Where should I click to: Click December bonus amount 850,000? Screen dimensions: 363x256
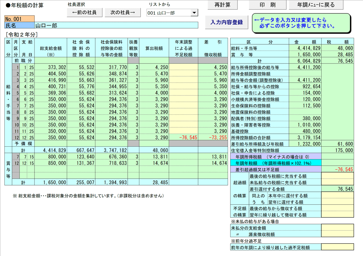(x=51, y=163)
